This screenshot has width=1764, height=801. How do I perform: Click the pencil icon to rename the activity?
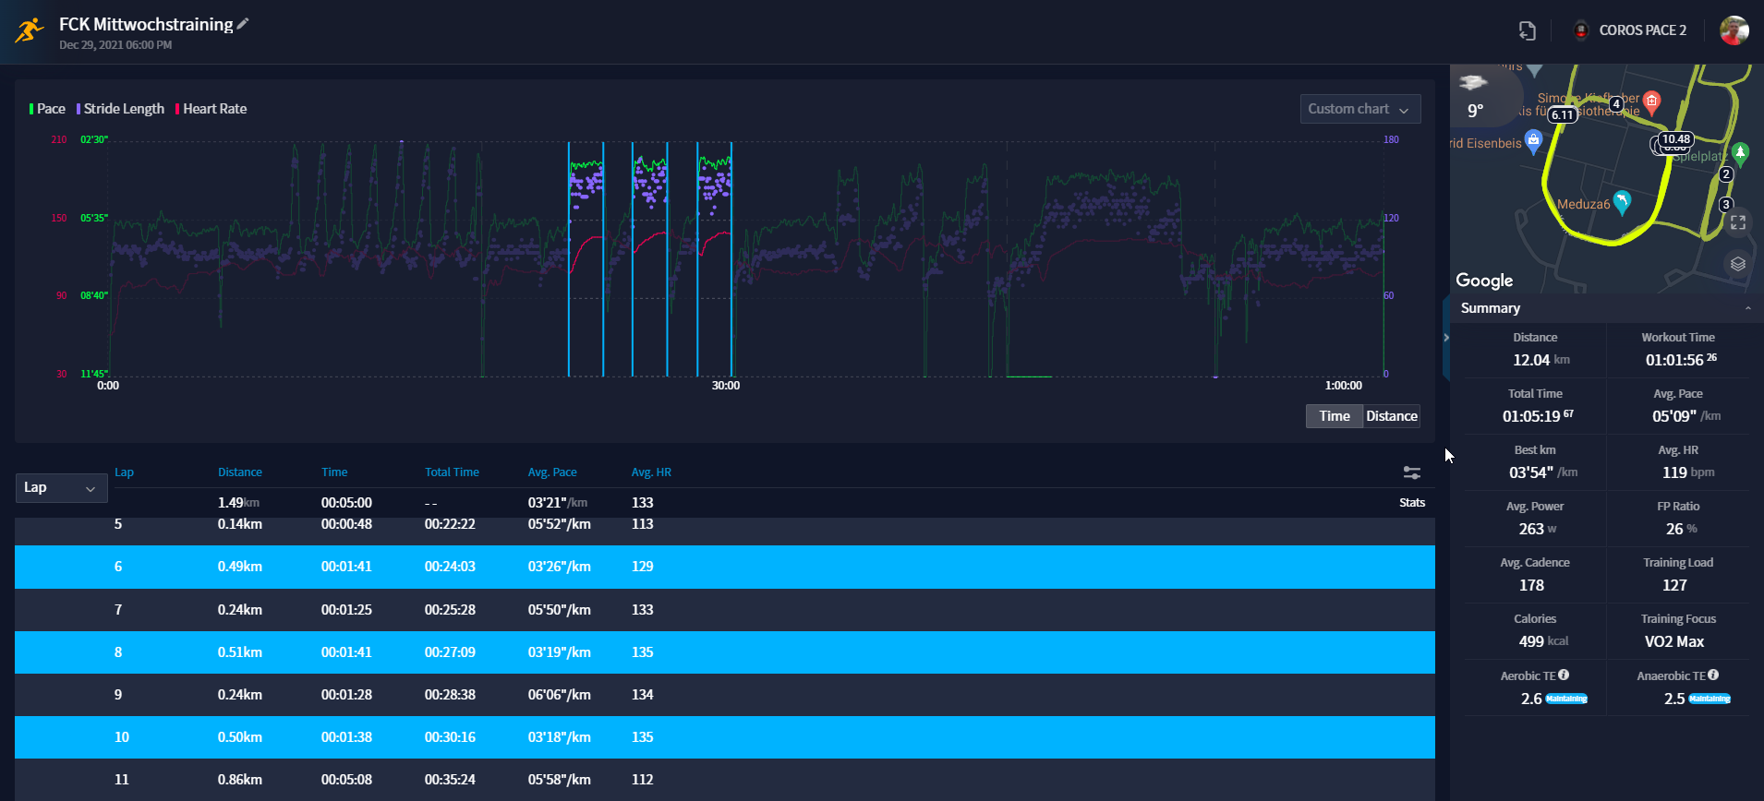[x=243, y=24]
